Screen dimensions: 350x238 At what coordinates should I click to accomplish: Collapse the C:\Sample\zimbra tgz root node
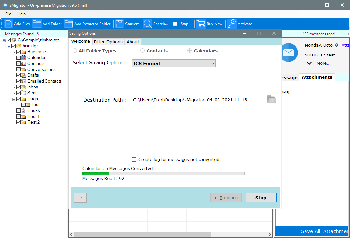pyautogui.click(x=4, y=40)
